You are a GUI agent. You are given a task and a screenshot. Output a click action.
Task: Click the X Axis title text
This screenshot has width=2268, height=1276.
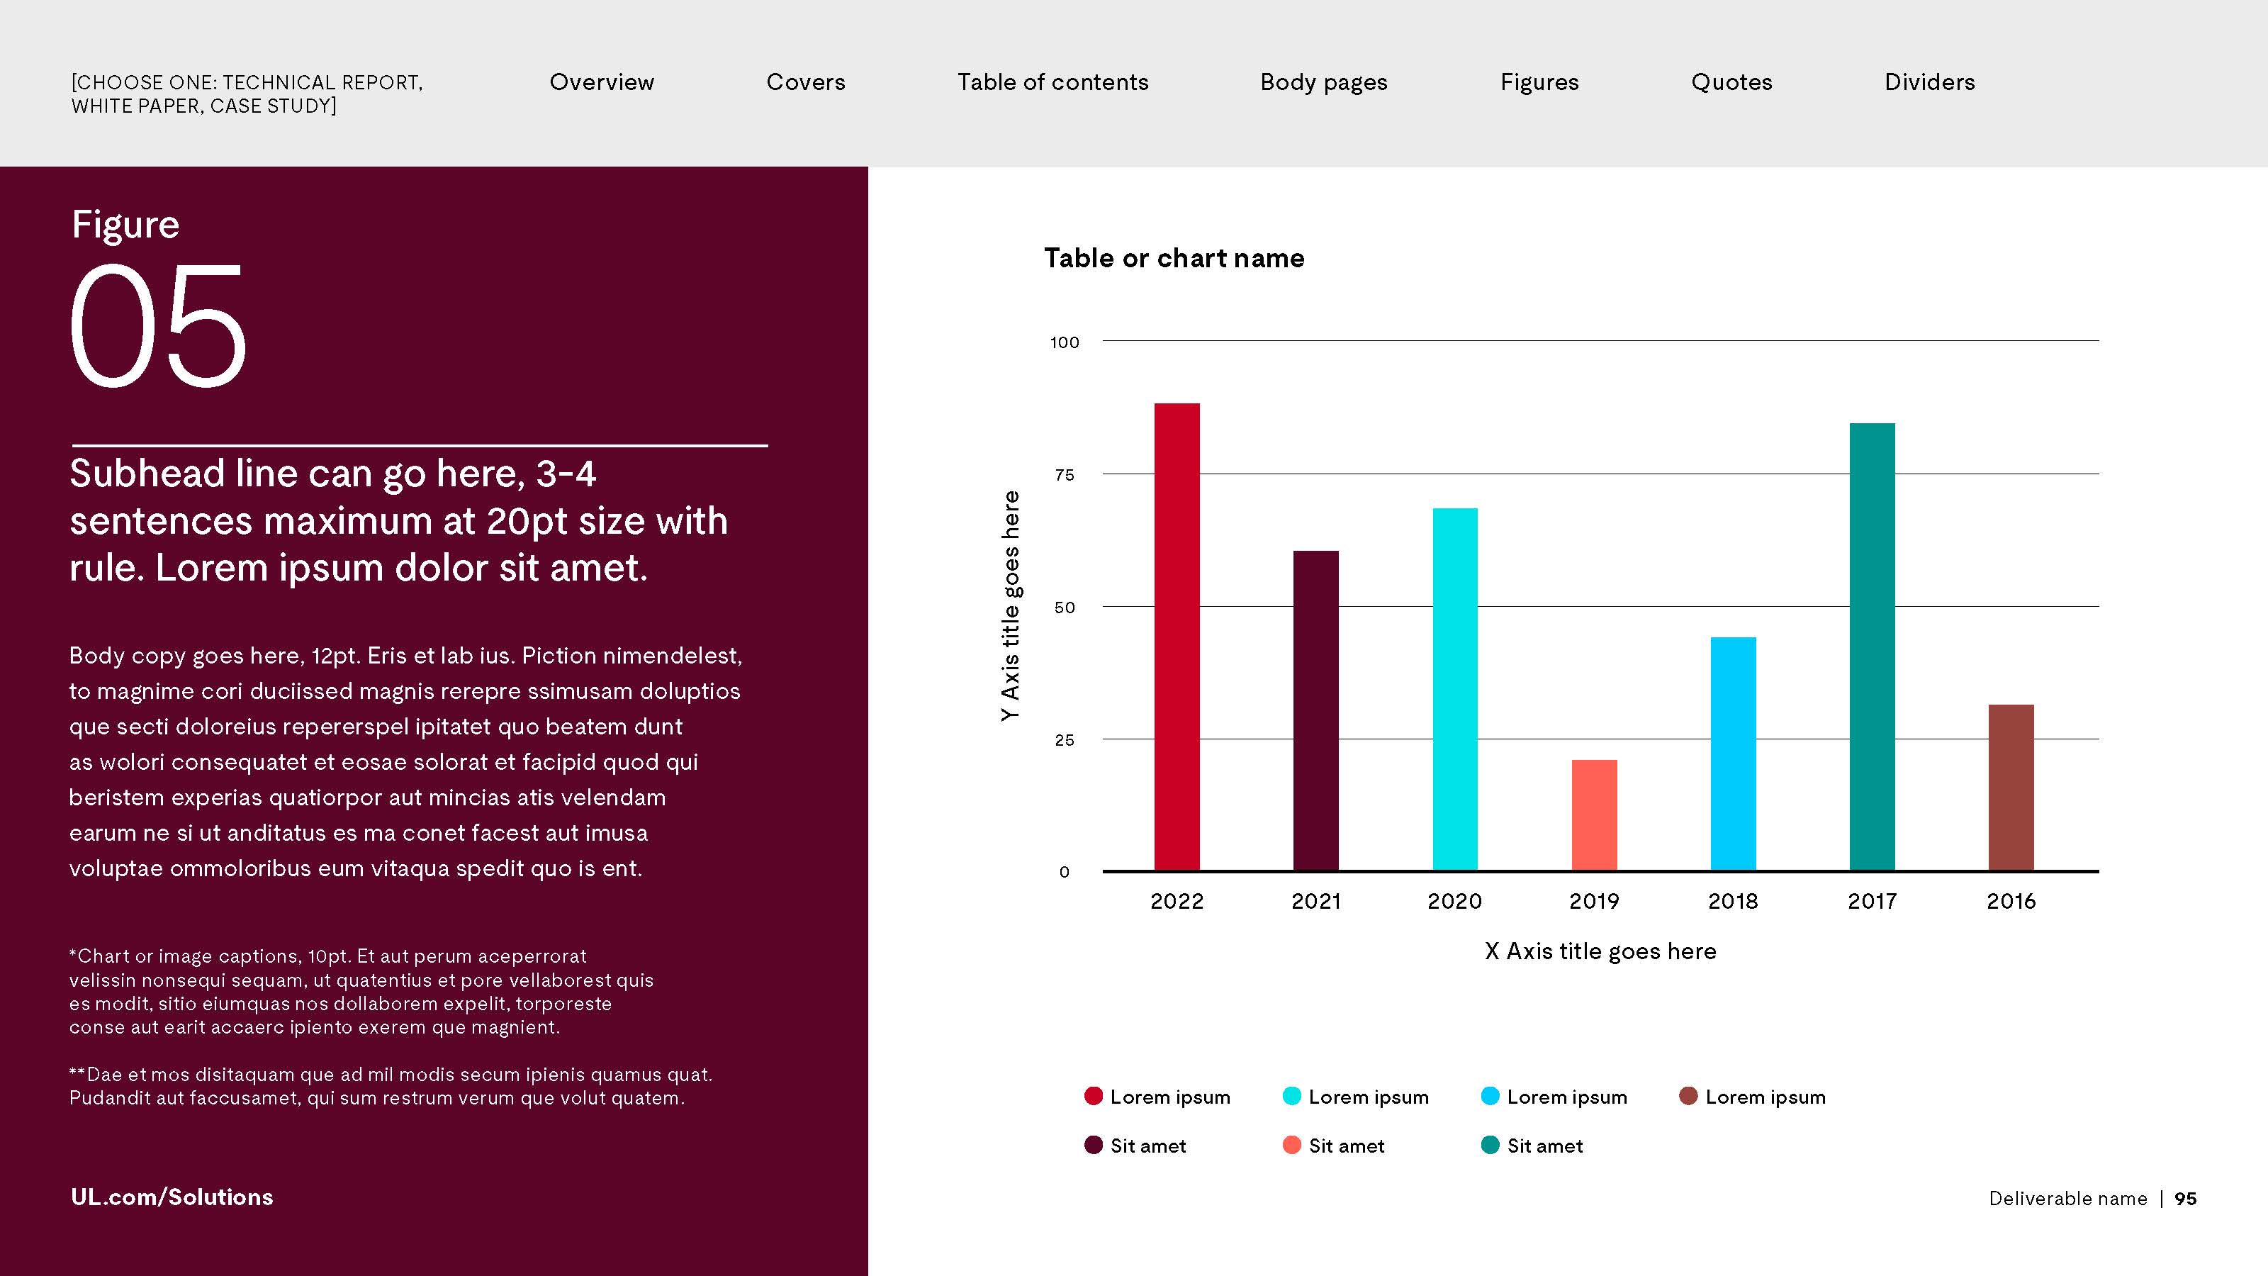pos(1600,951)
